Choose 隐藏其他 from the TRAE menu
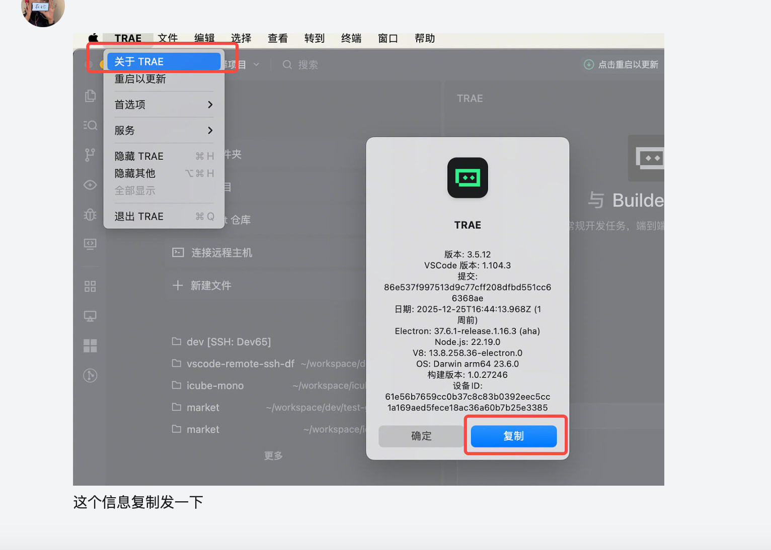This screenshot has height=550, width=771. [x=164, y=173]
